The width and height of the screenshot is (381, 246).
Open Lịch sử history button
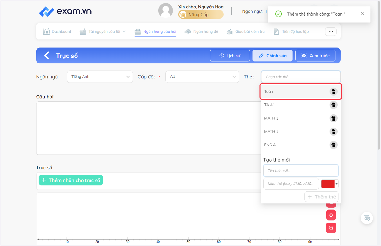tap(230, 56)
